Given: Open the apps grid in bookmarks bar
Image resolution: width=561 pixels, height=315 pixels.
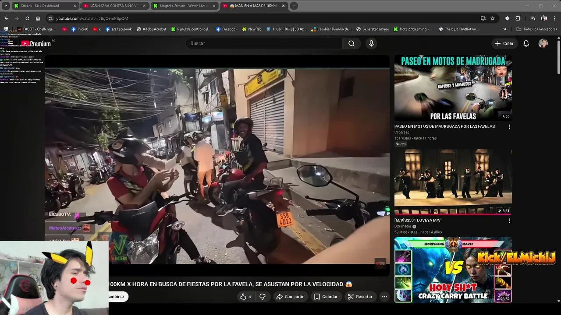Looking at the screenshot, I should click(6, 29).
